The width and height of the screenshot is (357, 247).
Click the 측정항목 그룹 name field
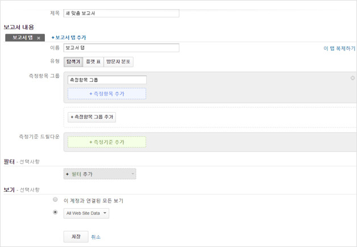pos(106,80)
